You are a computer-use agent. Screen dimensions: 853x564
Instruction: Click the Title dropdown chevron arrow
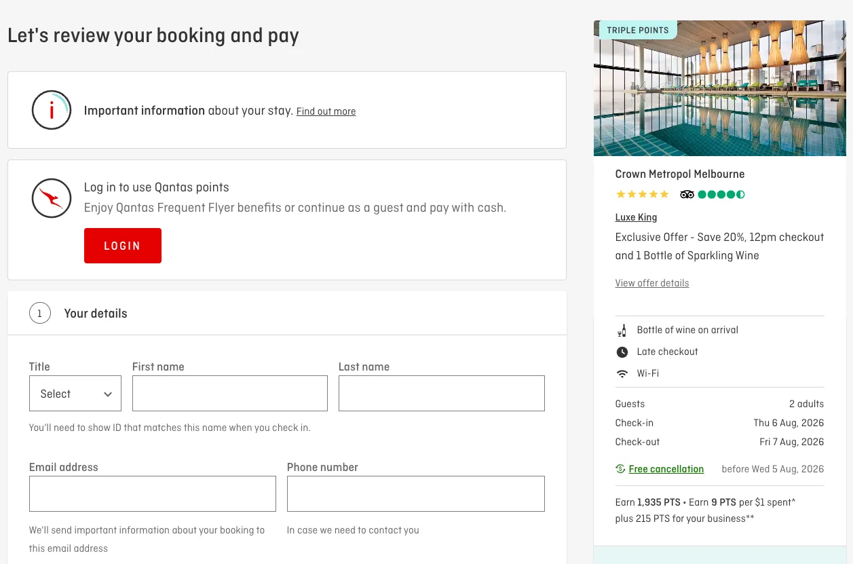[108, 394]
